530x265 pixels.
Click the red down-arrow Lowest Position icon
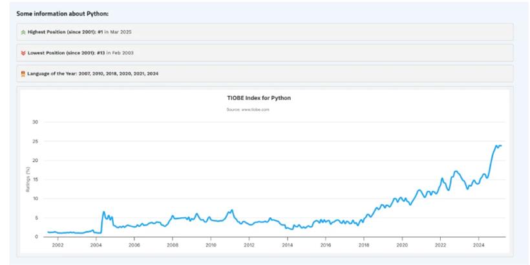point(23,53)
